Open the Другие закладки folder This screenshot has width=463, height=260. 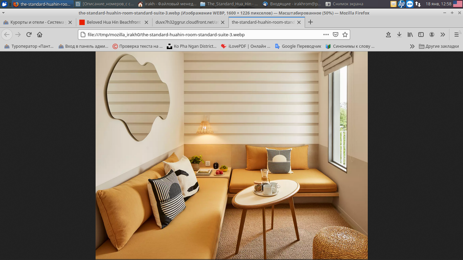pyautogui.click(x=439, y=46)
